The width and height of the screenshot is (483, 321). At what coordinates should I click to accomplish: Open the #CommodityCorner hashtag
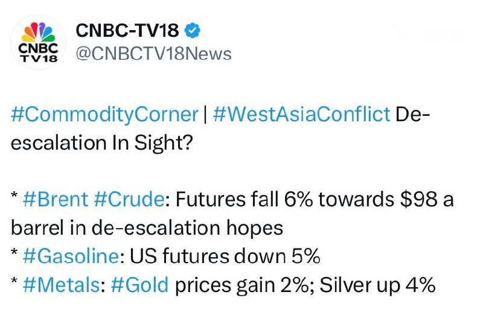point(104,114)
